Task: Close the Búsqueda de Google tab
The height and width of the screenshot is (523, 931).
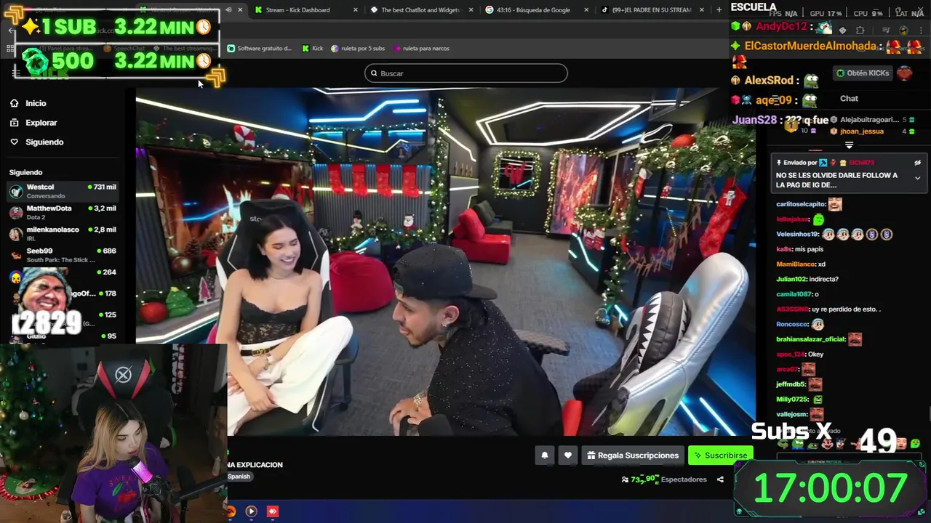Action: (587, 10)
